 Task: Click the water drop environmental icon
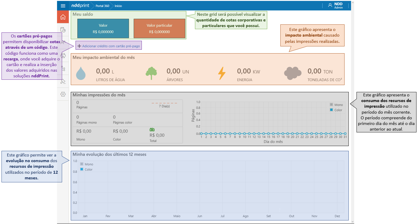pos(80,73)
